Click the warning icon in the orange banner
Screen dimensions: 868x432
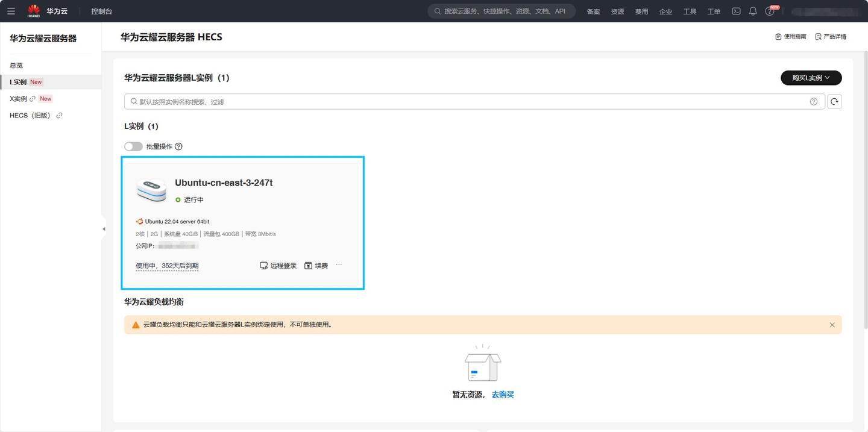tap(136, 325)
